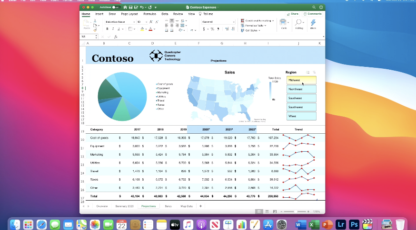Click the increase font size icon
The height and width of the screenshot is (230, 416).
[x=151, y=22]
